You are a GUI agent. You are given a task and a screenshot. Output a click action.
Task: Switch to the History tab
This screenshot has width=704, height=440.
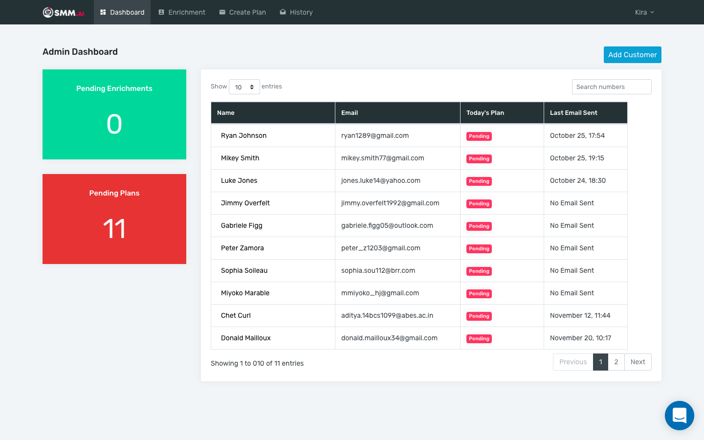click(296, 12)
